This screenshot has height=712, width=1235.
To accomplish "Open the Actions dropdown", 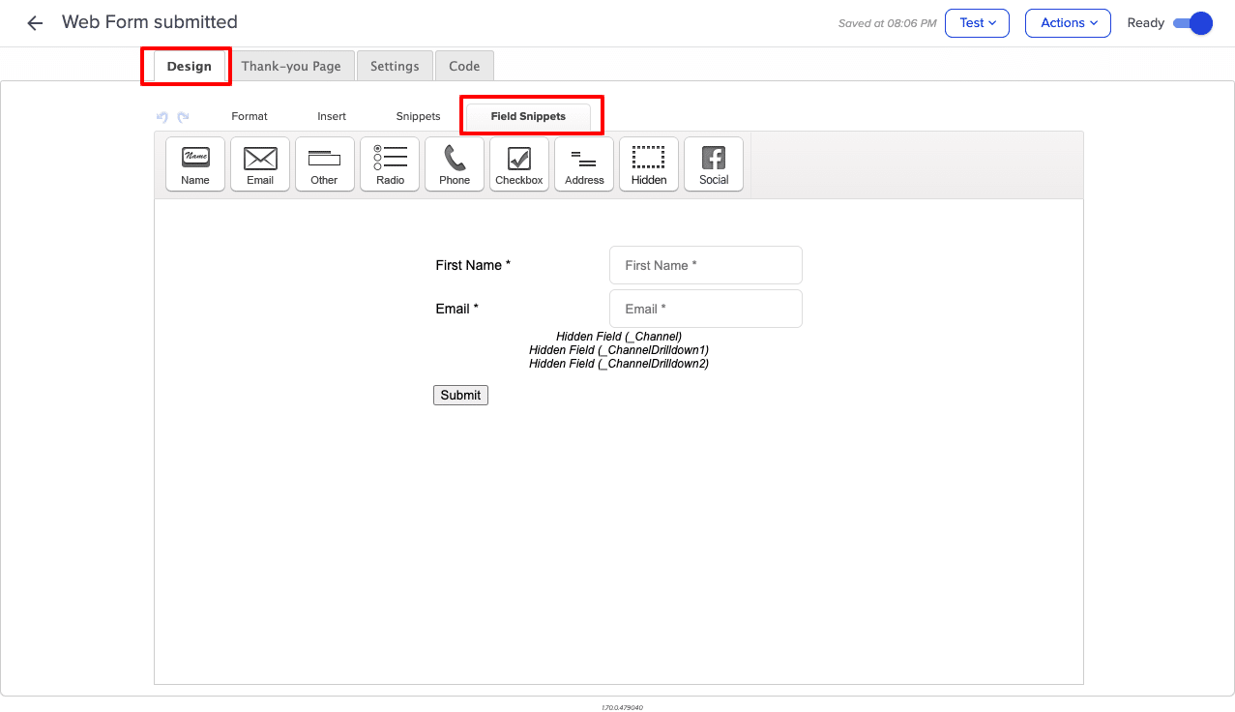I will click(1067, 22).
